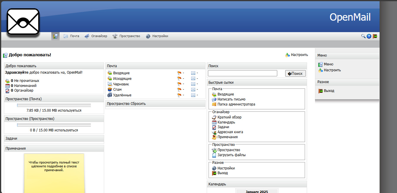
Task: Click the "0 B / 15.00 MB используеться" text
Action: pos(54,130)
